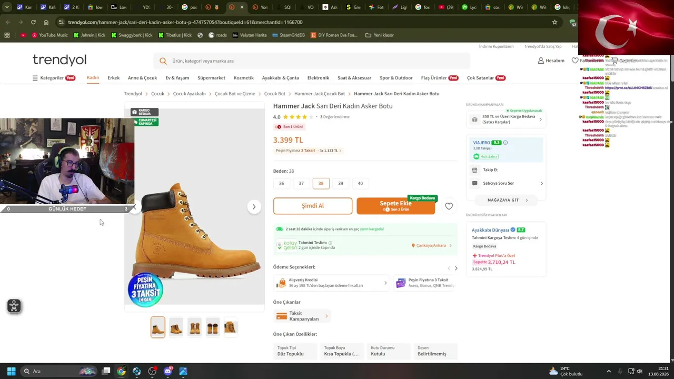The image size is (674, 379).
Task: Open the VIAJERO seller info icon
Action: coord(506,143)
